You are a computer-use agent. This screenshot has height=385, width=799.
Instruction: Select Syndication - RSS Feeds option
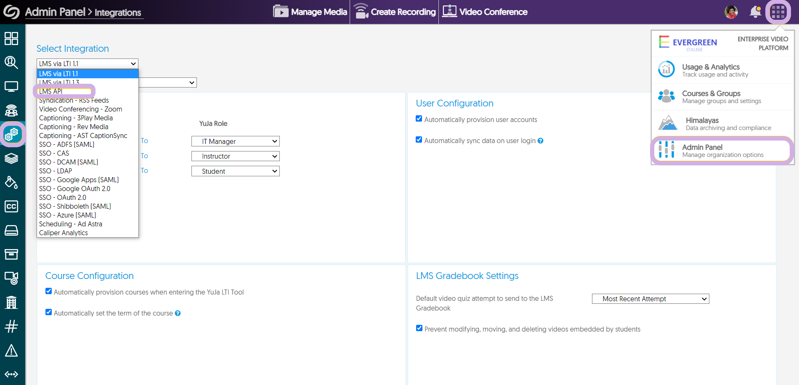(88, 100)
